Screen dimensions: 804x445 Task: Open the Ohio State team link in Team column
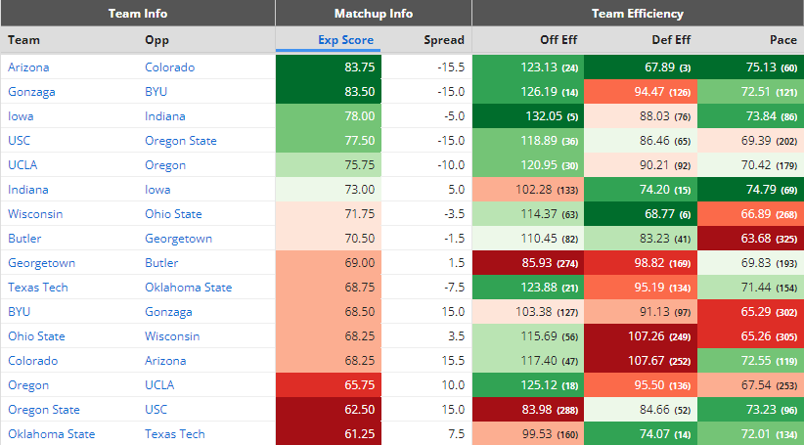pos(36,336)
